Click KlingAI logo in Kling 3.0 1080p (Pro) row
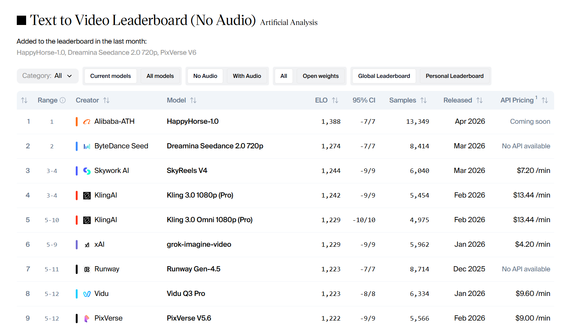The width and height of the screenshot is (562, 328). pos(87,195)
